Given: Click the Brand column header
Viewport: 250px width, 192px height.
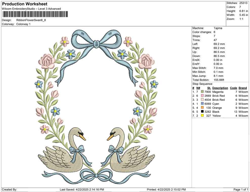Looking at the screenshot, I should 242,88.
